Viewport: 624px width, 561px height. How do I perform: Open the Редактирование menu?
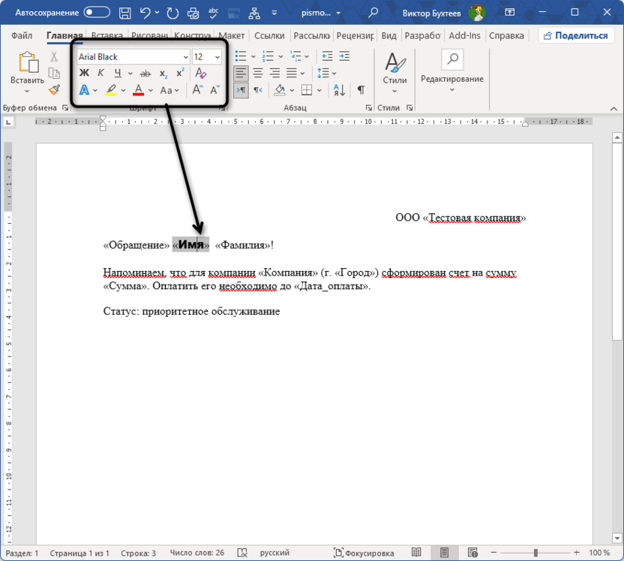click(x=452, y=71)
